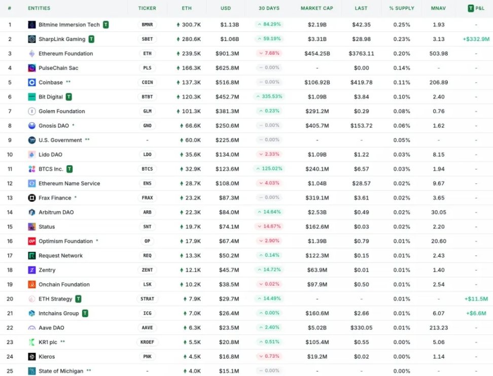Click the Lido DAO logo icon
The width and height of the screenshot is (493, 376).
tap(32, 155)
